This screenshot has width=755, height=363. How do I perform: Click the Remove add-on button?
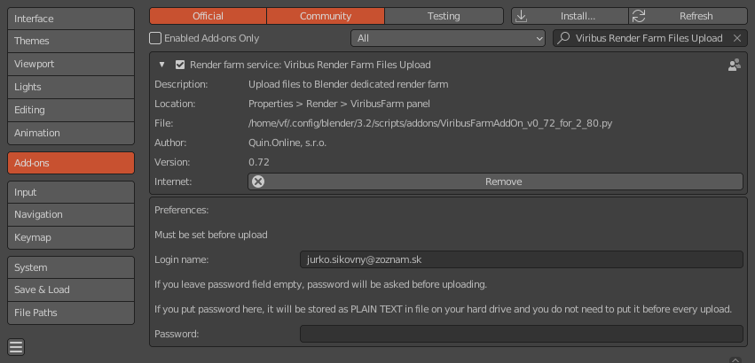click(503, 181)
